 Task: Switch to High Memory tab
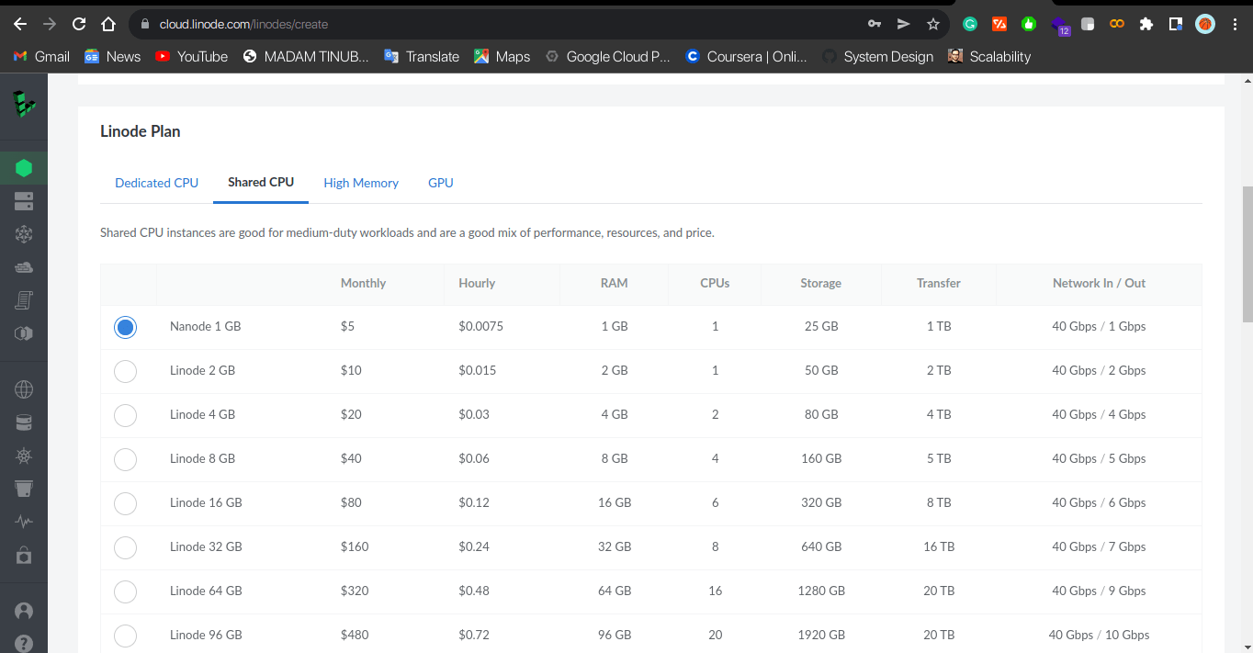pyautogui.click(x=361, y=183)
